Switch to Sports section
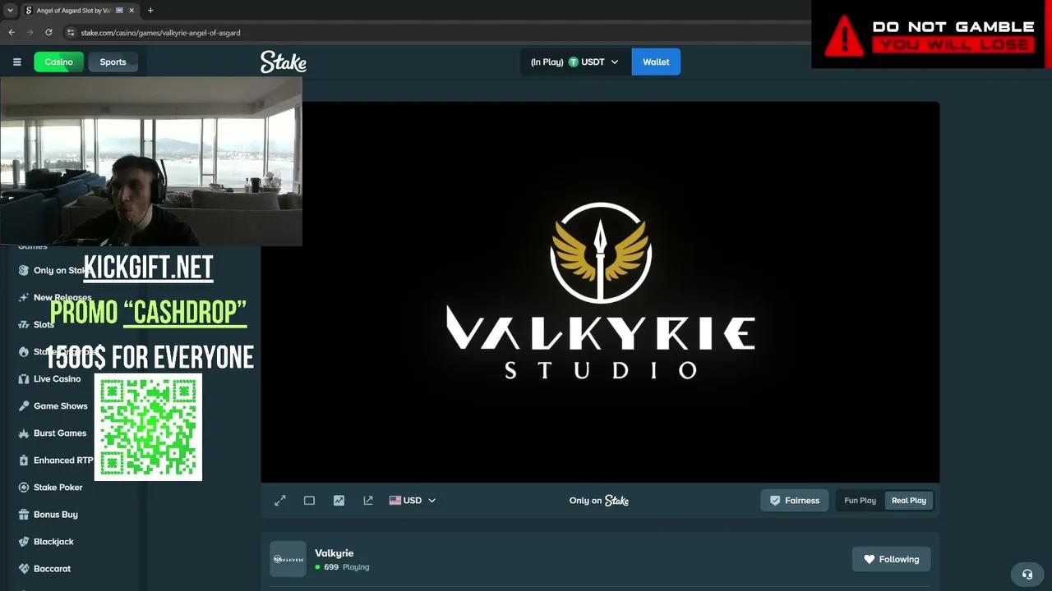This screenshot has height=591, width=1052. click(113, 62)
